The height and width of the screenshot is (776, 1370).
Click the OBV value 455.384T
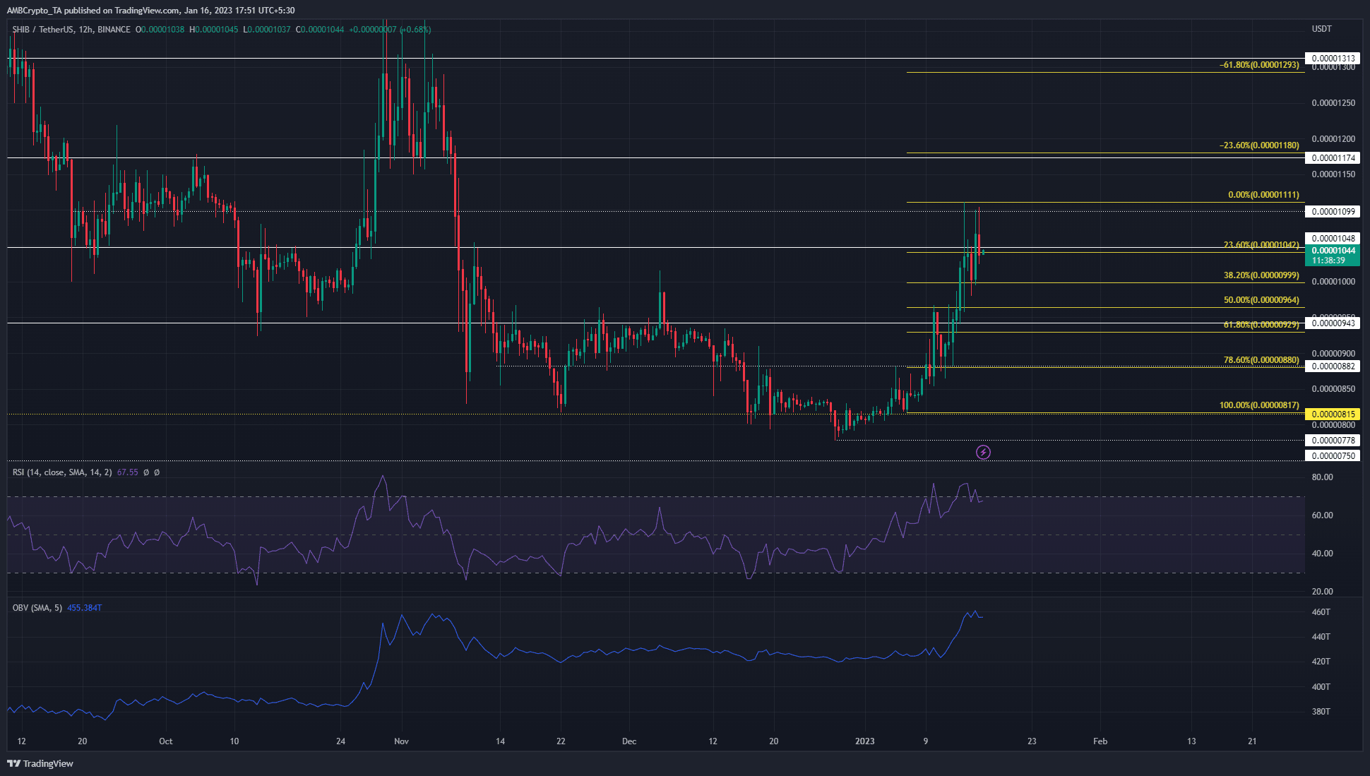coord(85,608)
